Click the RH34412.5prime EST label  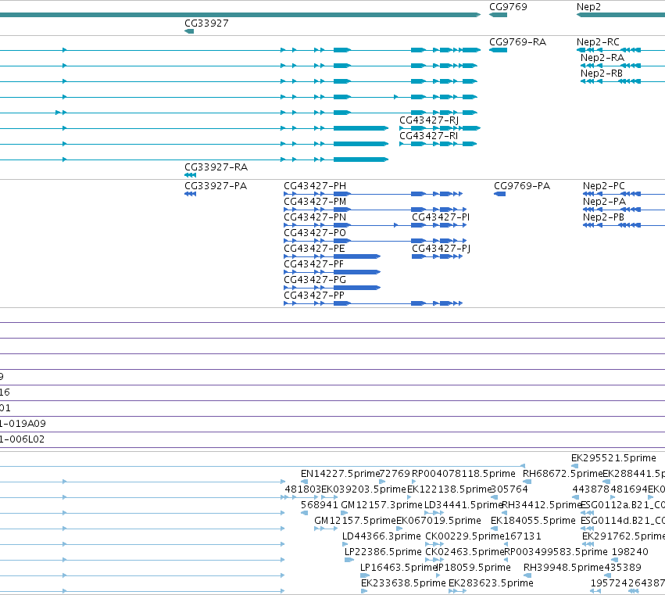pyautogui.click(x=542, y=505)
